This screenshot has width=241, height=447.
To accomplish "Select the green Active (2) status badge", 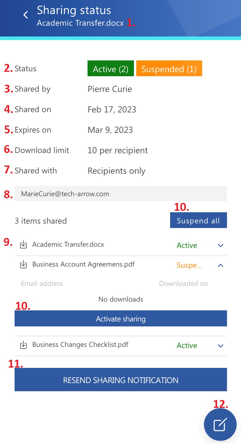I will tap(111, 69).
